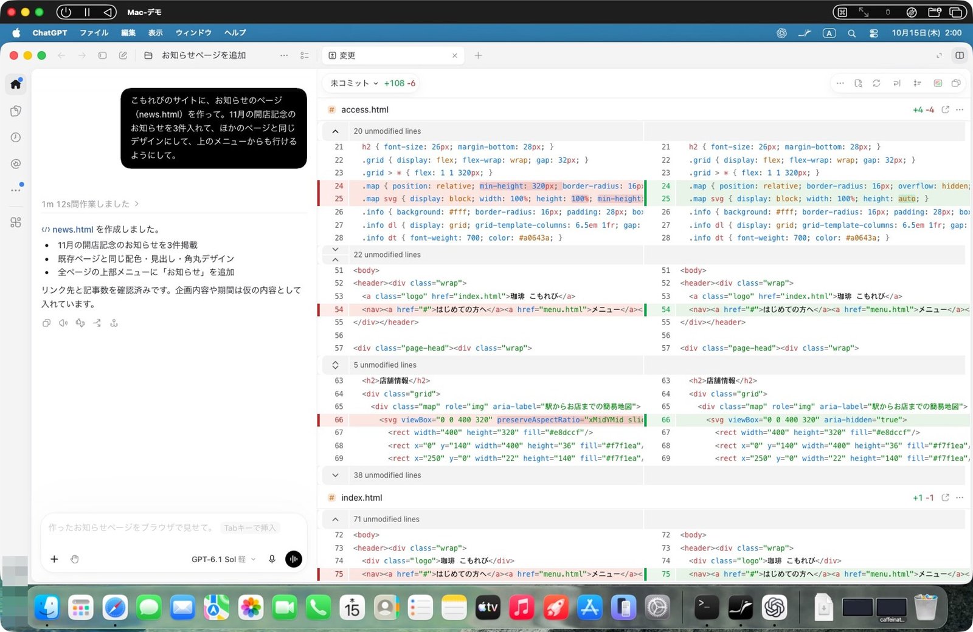Click the diff color highlight swatch icon
This screenshot has height=632, width=973.
(x=938, y=83)
